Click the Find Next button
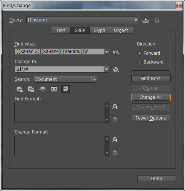 point(151,79)
